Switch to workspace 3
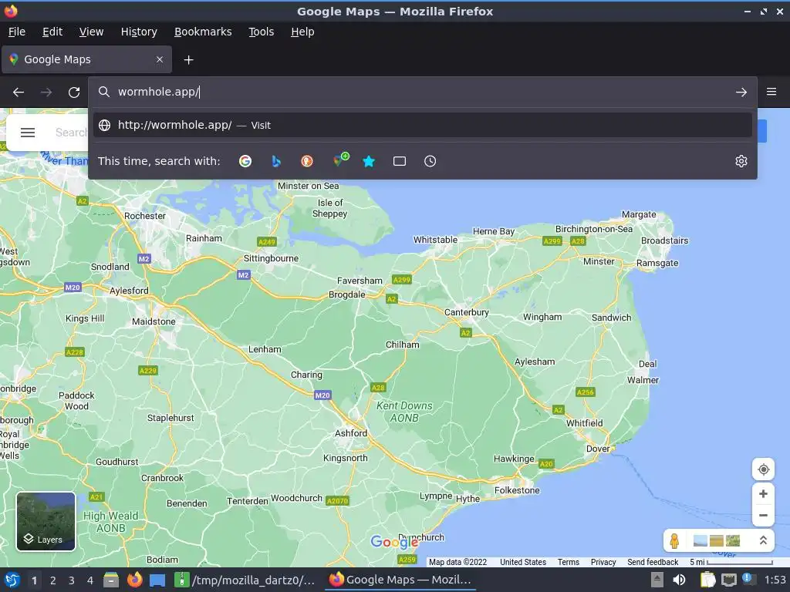Image resolution: width=790 pixels, height=592 pixels. [72, 580]
